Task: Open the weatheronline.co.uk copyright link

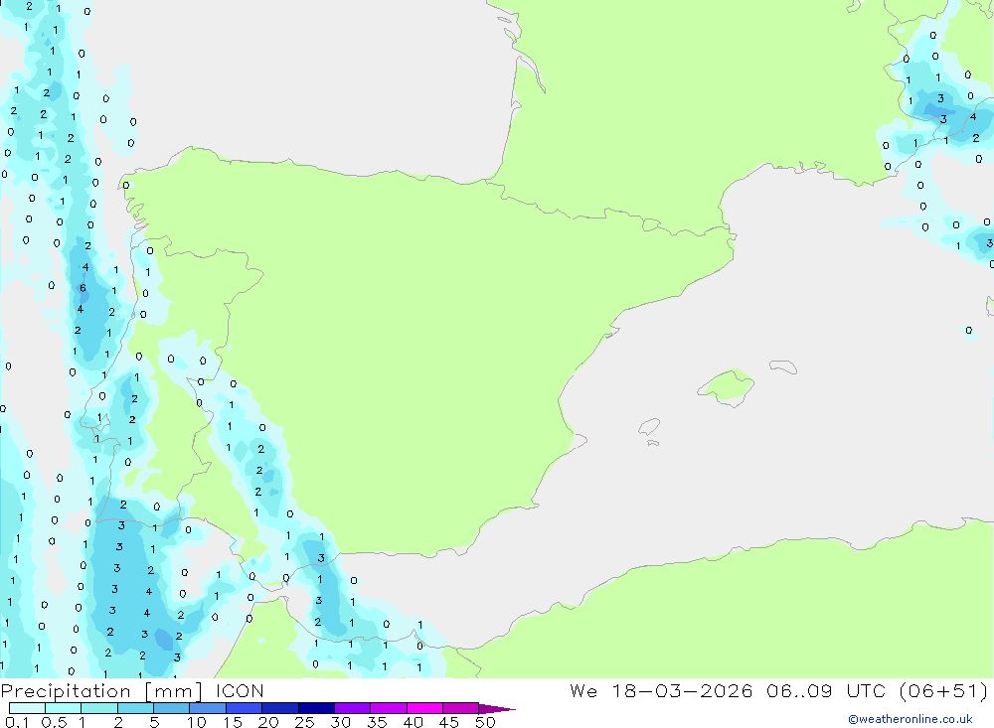Action: coord(910,719)
